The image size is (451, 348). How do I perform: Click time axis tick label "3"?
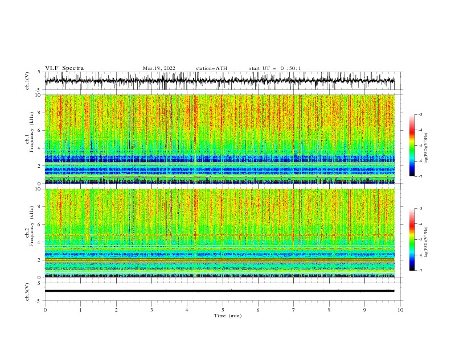point(151,310)
